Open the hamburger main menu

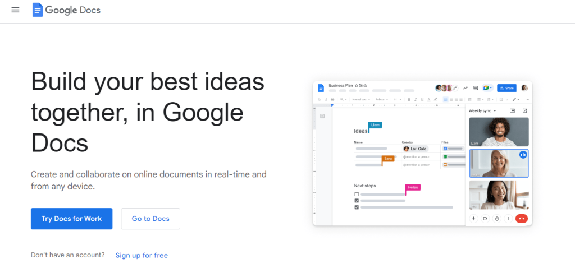point(15,10)
